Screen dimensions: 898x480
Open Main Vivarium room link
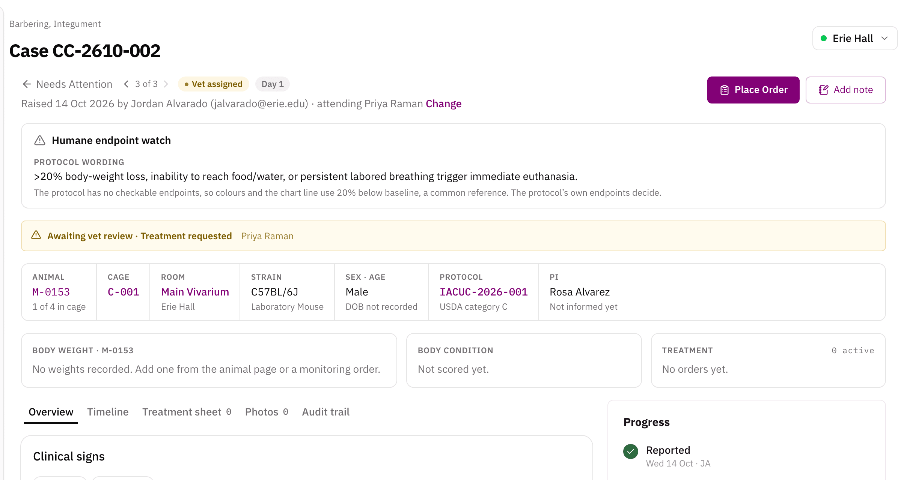pos(195,292)
